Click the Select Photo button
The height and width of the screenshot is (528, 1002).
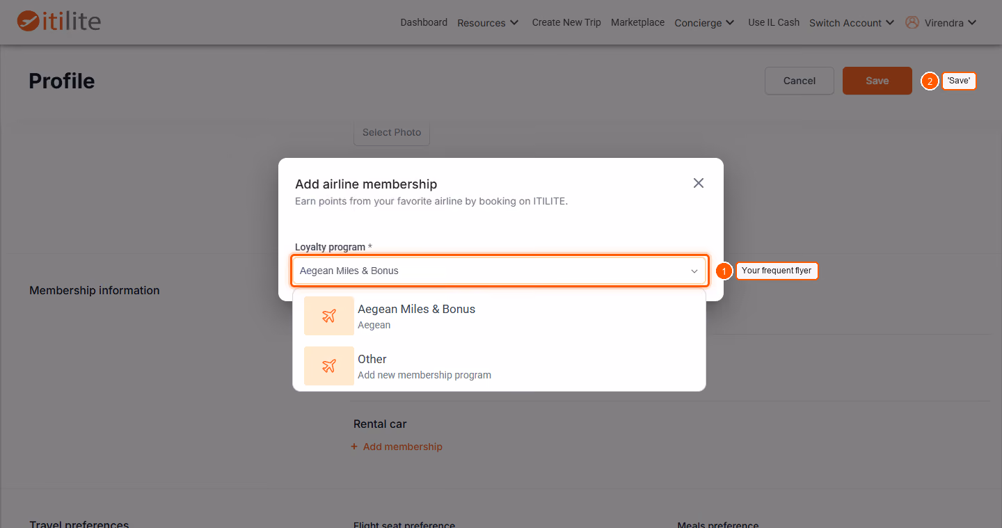point(392,132)
